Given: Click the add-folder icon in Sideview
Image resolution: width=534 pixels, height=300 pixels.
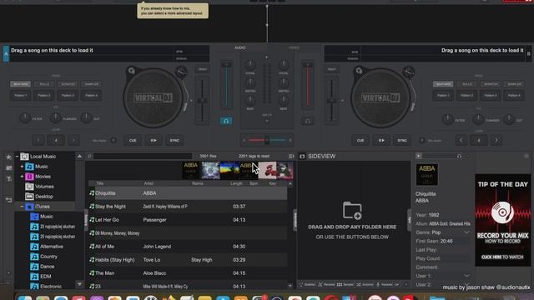Looking at the screenshot, I should [352, 211].
